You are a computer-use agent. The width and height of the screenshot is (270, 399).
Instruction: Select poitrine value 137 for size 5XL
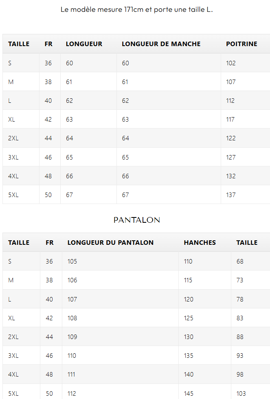[x=231, y=195]
